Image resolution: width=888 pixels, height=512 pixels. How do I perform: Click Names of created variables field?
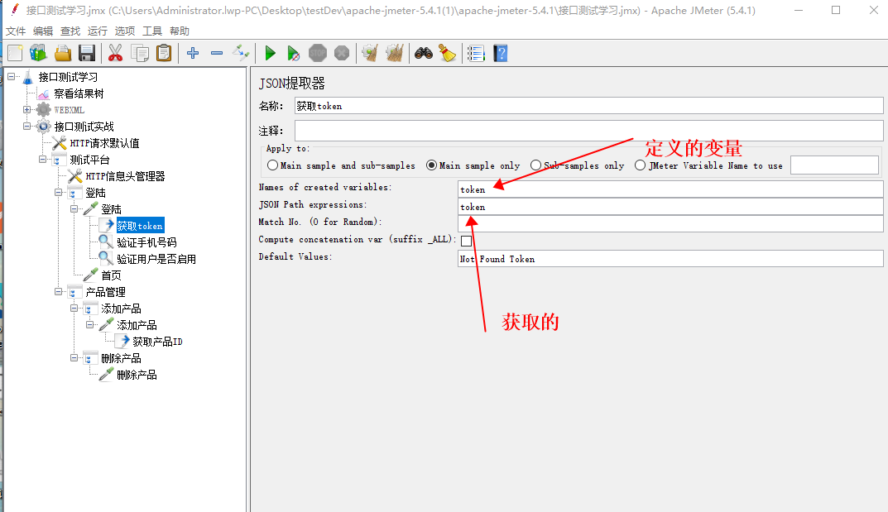[670, 189]
